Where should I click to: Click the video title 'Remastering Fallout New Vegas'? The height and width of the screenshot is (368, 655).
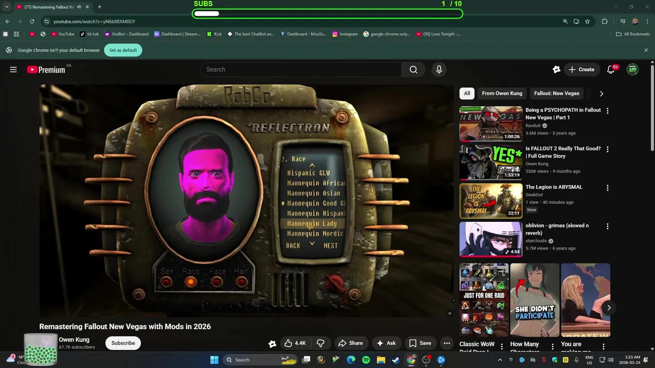[x=125, y=327]
